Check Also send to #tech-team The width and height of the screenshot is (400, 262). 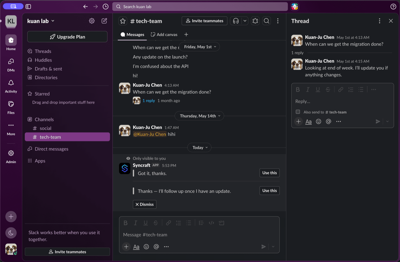pyautogui.click(x=298, y=112)
